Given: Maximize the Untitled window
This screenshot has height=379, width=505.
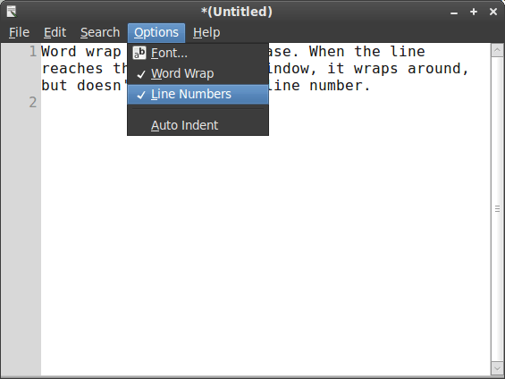Looking at the screenshot, I should click(x=474, y=12).
